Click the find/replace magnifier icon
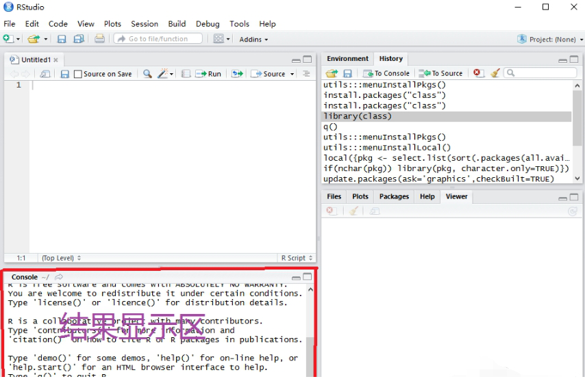Screen dimensions: 585x392 (147, 74)
